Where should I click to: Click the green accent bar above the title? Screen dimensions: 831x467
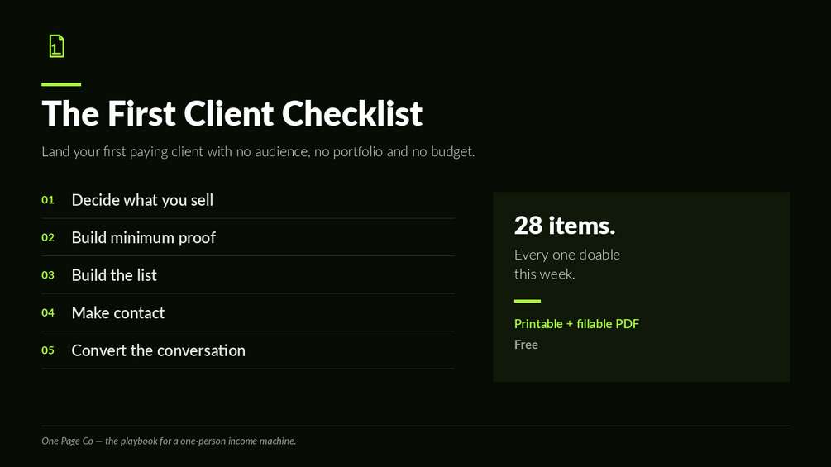61,84
